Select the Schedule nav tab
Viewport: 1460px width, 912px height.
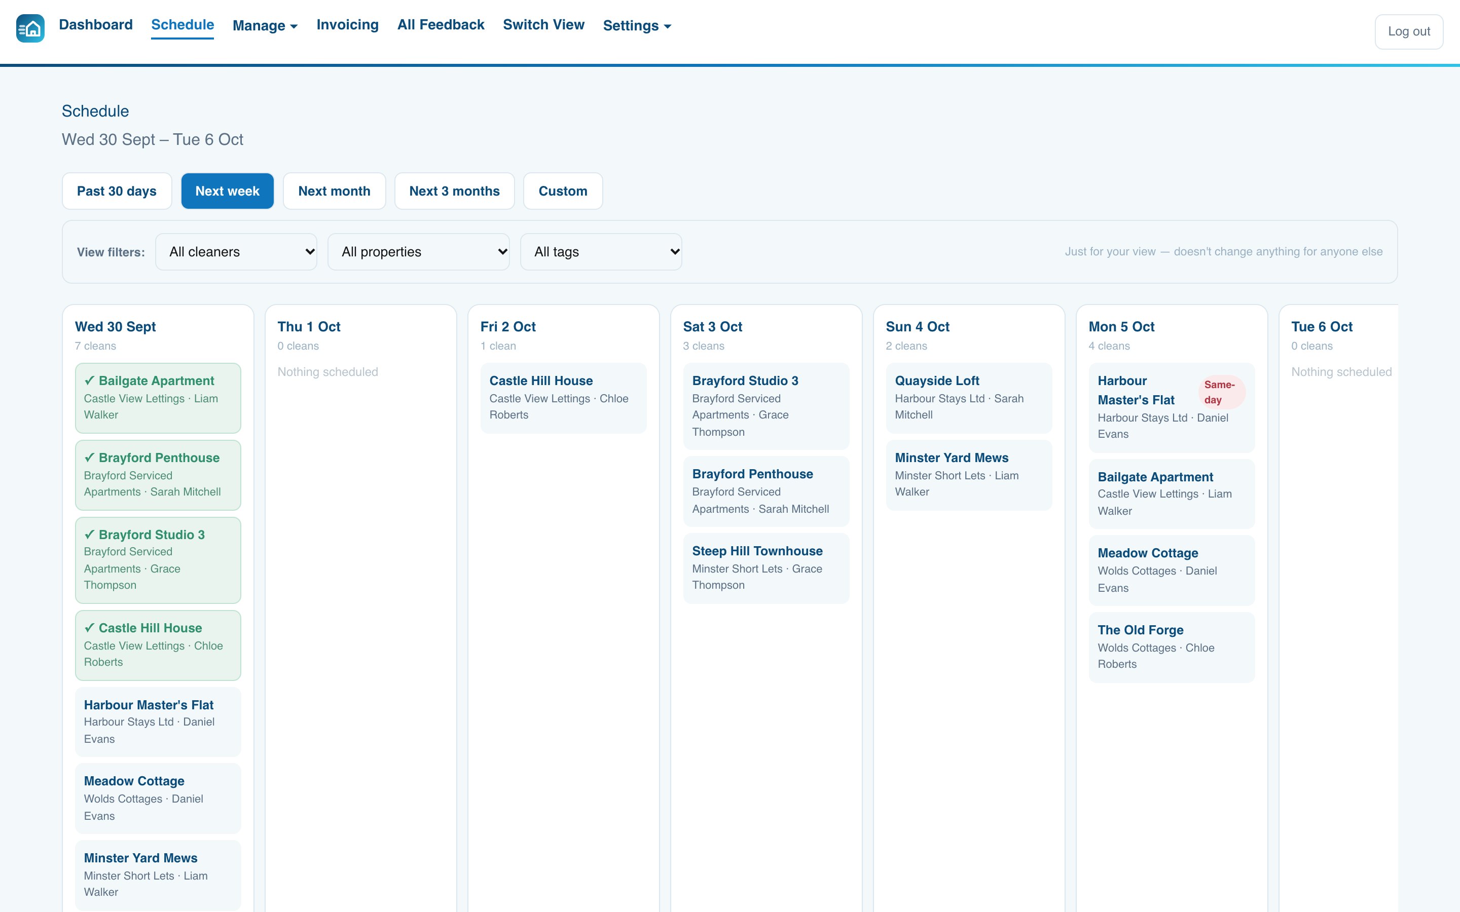coord(182,25)
